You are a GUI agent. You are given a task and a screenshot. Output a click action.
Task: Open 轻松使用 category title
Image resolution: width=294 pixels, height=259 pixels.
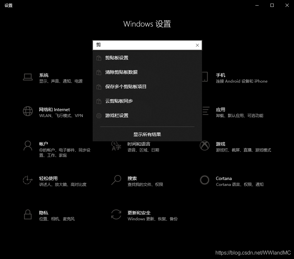tap(48, 178)
